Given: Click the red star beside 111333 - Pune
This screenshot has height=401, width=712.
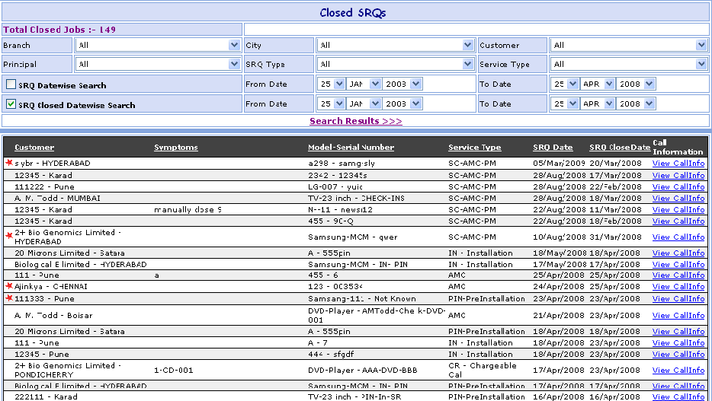Looking at the screenshot, I should click(9, 298).
